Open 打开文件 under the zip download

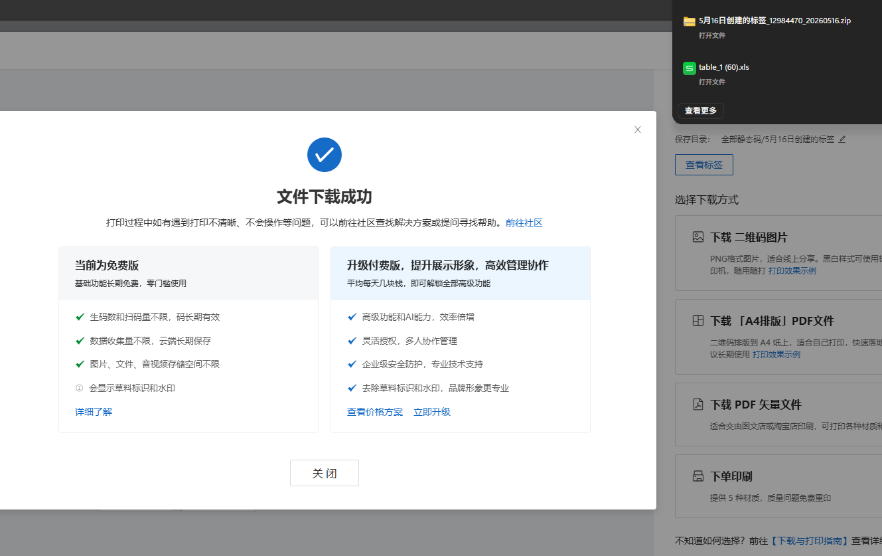(x=712, y=35)
